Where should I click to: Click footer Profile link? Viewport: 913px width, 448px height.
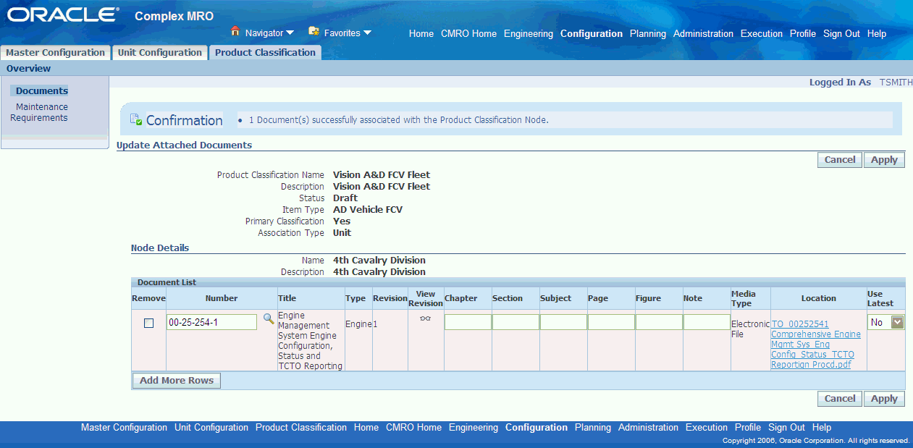point(748,428)
